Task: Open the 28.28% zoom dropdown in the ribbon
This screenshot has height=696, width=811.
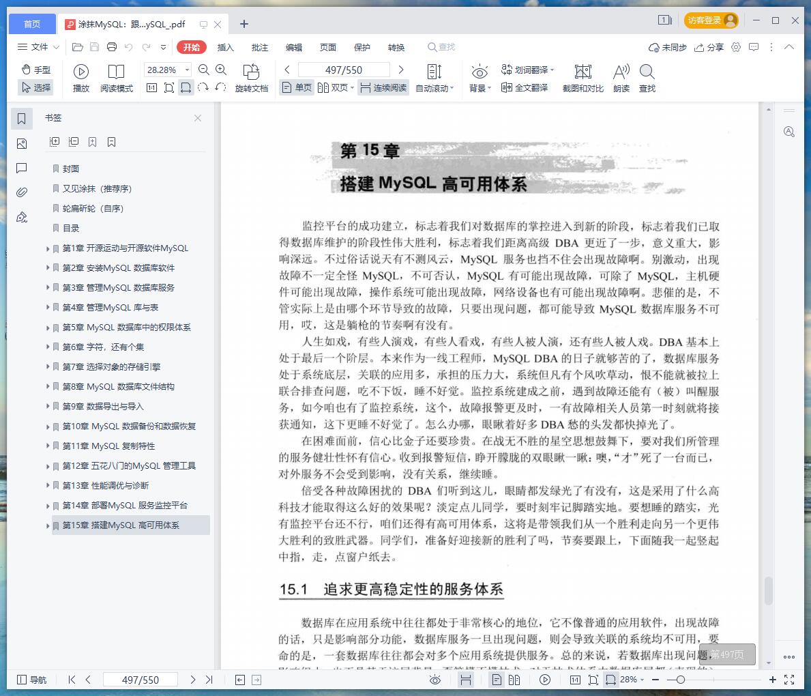Action: [188, 70]
